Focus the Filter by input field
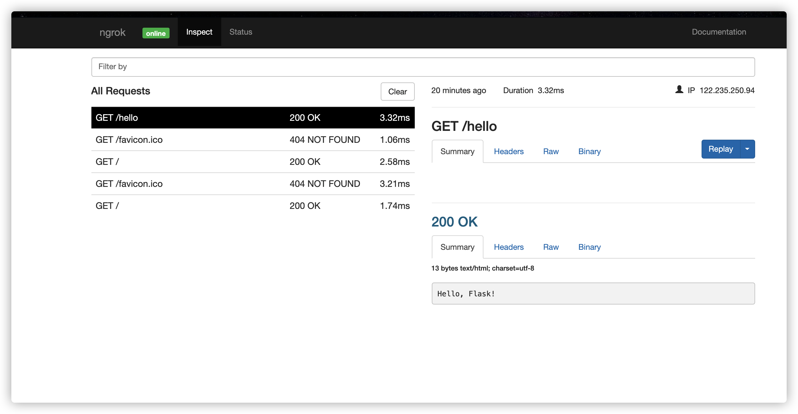This screenshot has width=798, height=414. [x=423, y=67]
